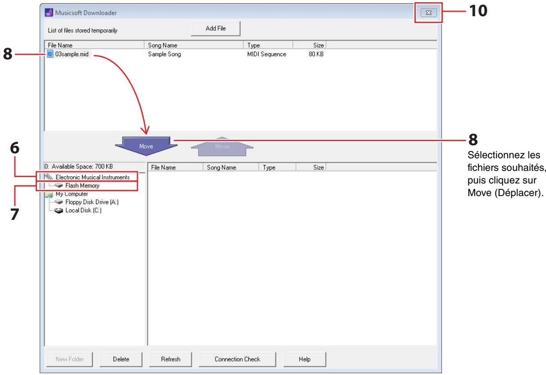
Task: Refresh the file list with Refresh button
Action: pos(170,359)
